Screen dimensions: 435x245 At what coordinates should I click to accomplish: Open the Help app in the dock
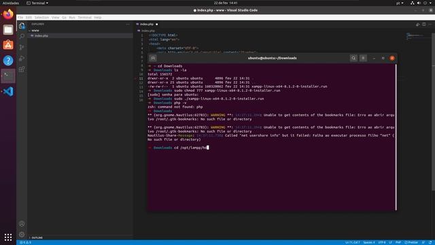[8, 61]
